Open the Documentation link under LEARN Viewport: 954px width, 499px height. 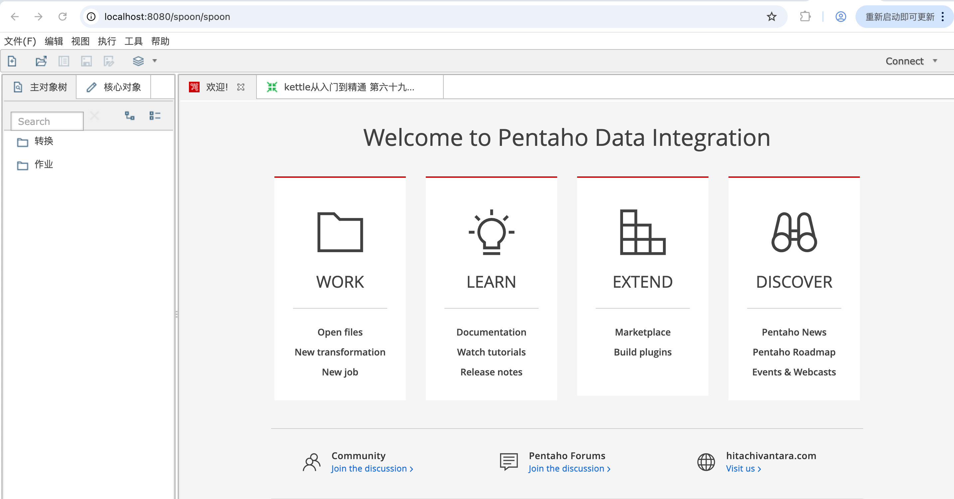pyautogui.click(x=491, y=332)
